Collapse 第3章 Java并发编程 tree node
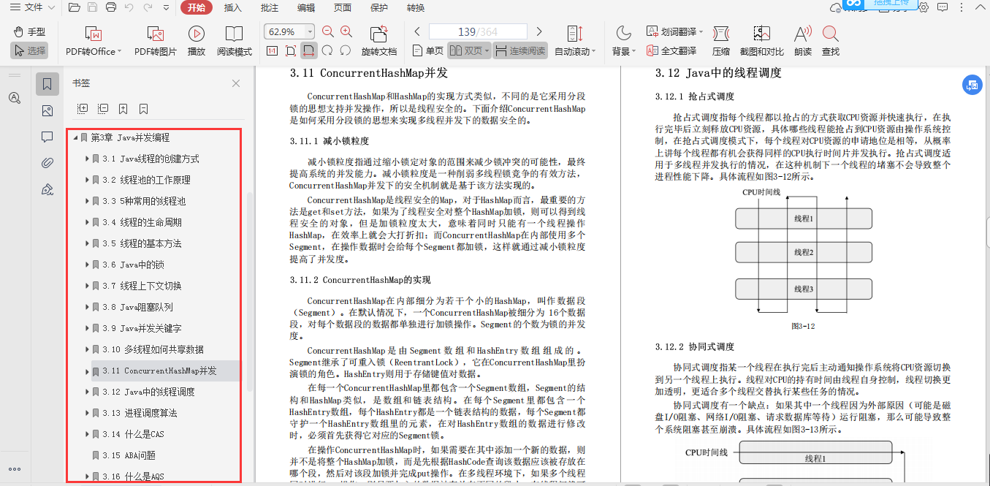The image size is (990, 486). [75, 137]
